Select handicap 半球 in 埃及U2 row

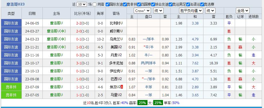point(149,87)
